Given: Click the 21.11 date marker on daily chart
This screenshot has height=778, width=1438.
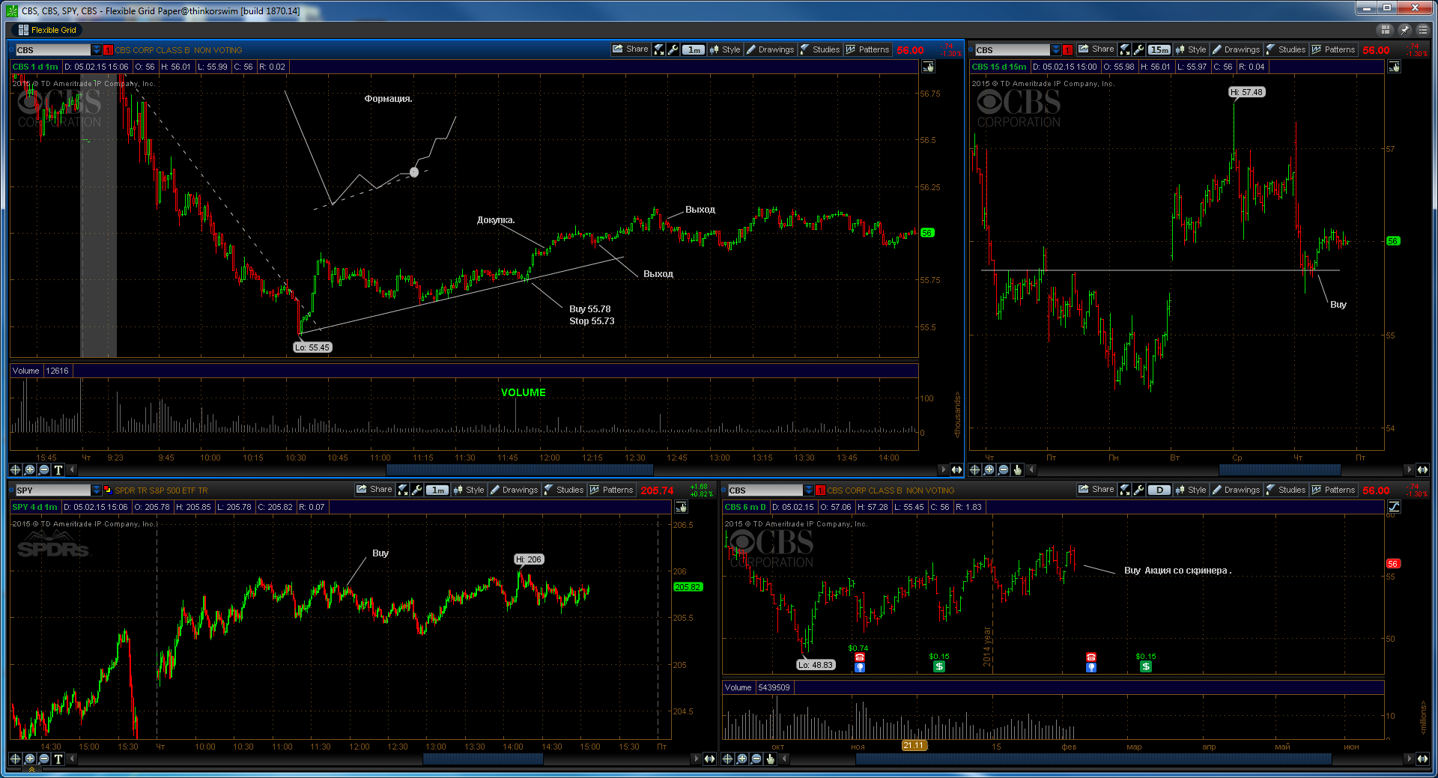Looking at the screenshot, I should 914,746.
